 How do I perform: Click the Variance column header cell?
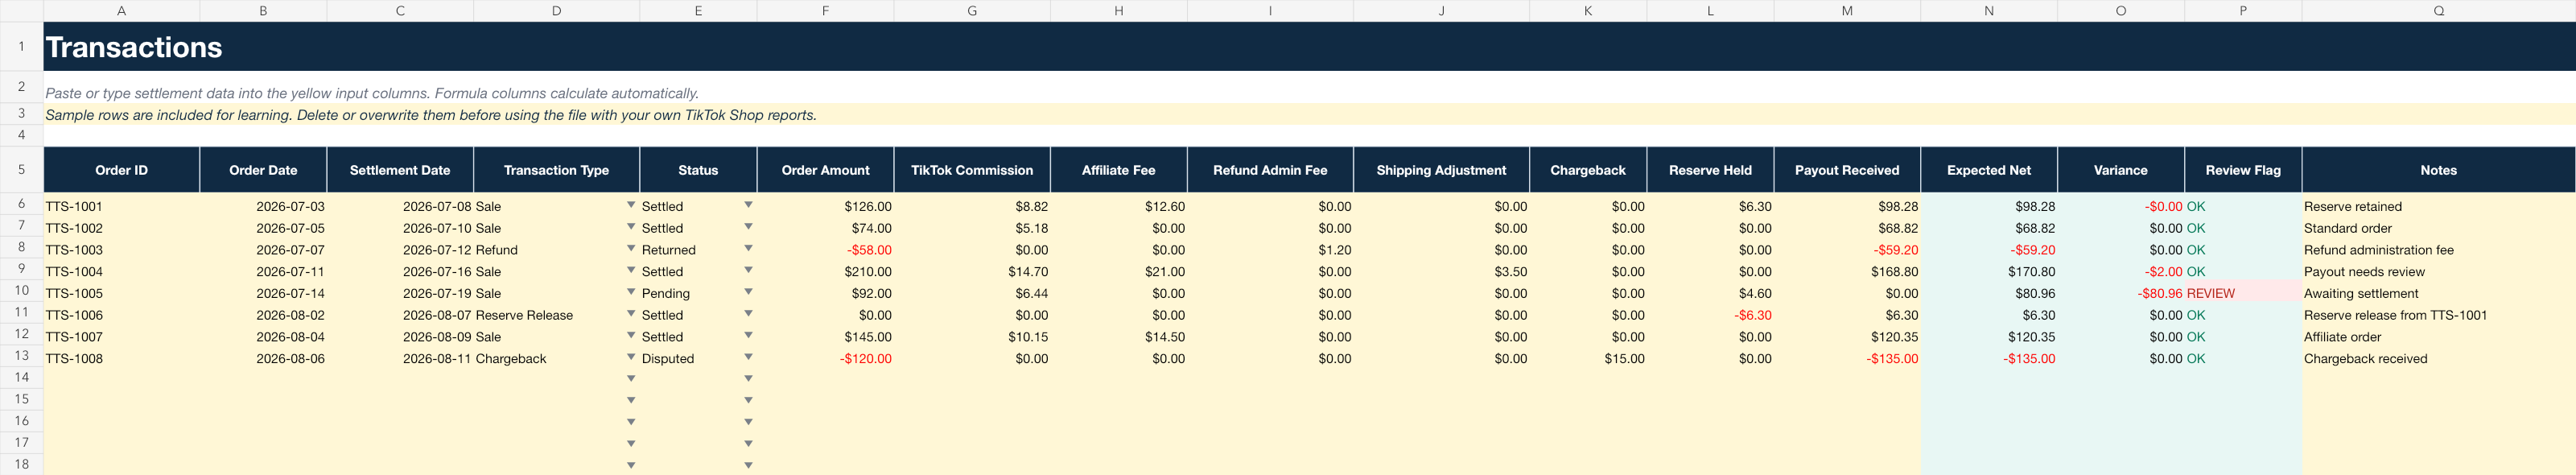click(2120, 170)
